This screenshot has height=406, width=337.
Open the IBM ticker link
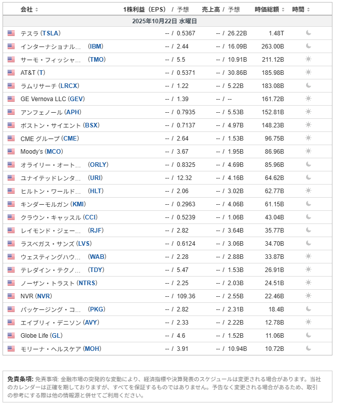(x=95, y=47)
